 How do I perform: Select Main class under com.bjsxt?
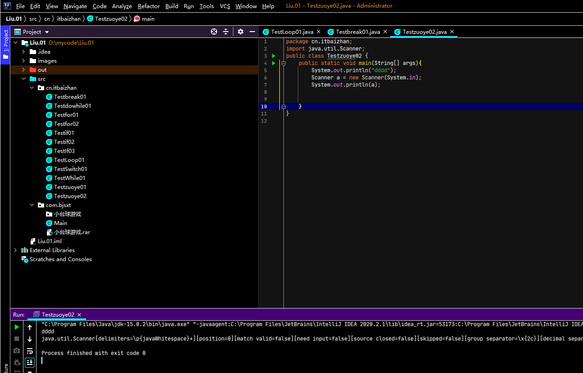point(60,223)
